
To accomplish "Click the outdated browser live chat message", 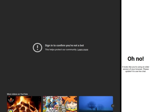I will tap(136, 69).
